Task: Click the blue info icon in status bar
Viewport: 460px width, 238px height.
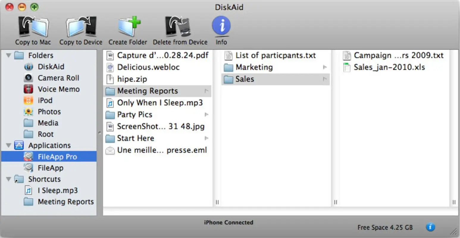Action: click(431, 227)
